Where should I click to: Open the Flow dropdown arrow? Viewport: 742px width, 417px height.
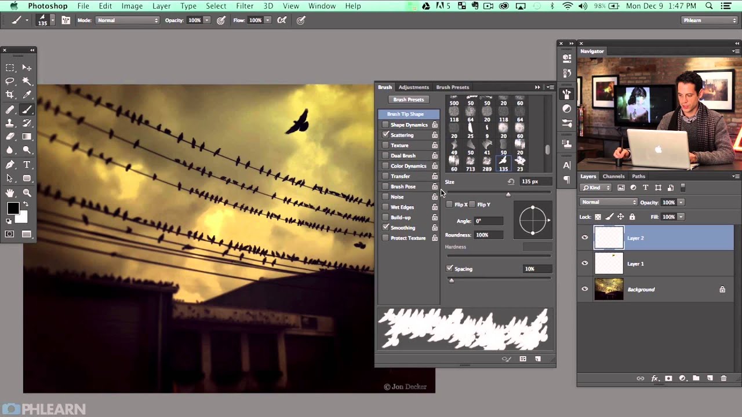268,20
